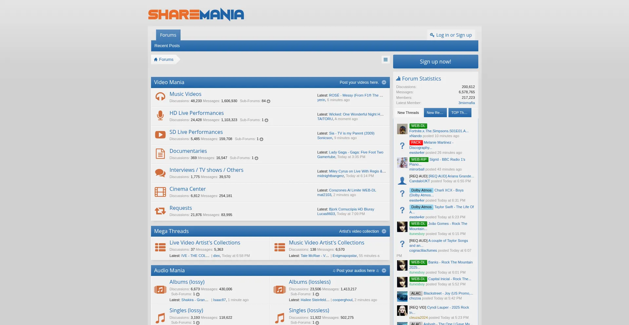Click the ShareMania logo

(x=196, y=14)
